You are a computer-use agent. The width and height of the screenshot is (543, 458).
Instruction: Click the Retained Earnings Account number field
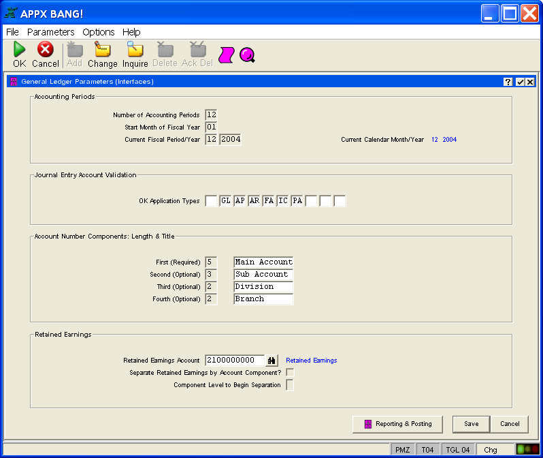point(234,360)
